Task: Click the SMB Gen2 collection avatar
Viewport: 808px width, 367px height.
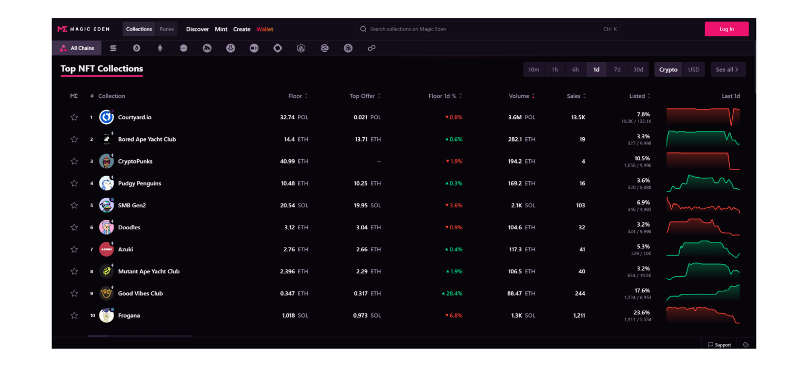Action: (107, 206)
